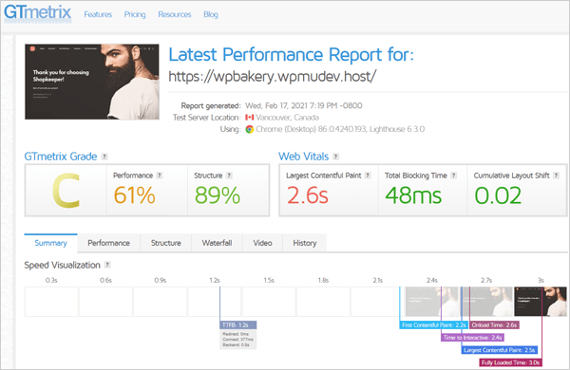
Task: Open help icon beside Structure score
Action: (x=229, y=176)
